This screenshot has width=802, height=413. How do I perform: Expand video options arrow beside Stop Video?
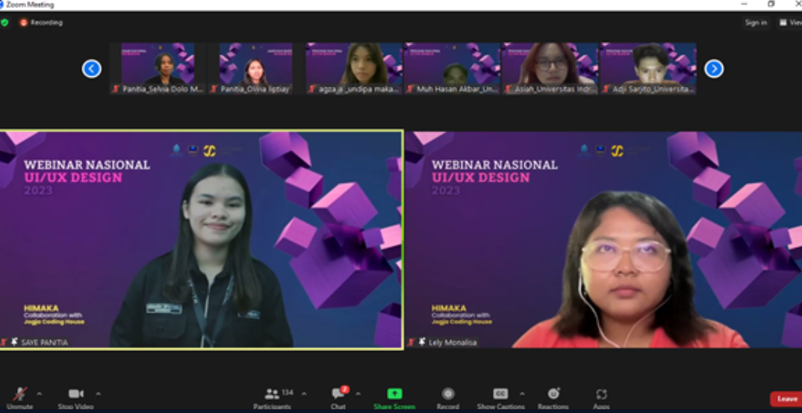coord(98,394)
